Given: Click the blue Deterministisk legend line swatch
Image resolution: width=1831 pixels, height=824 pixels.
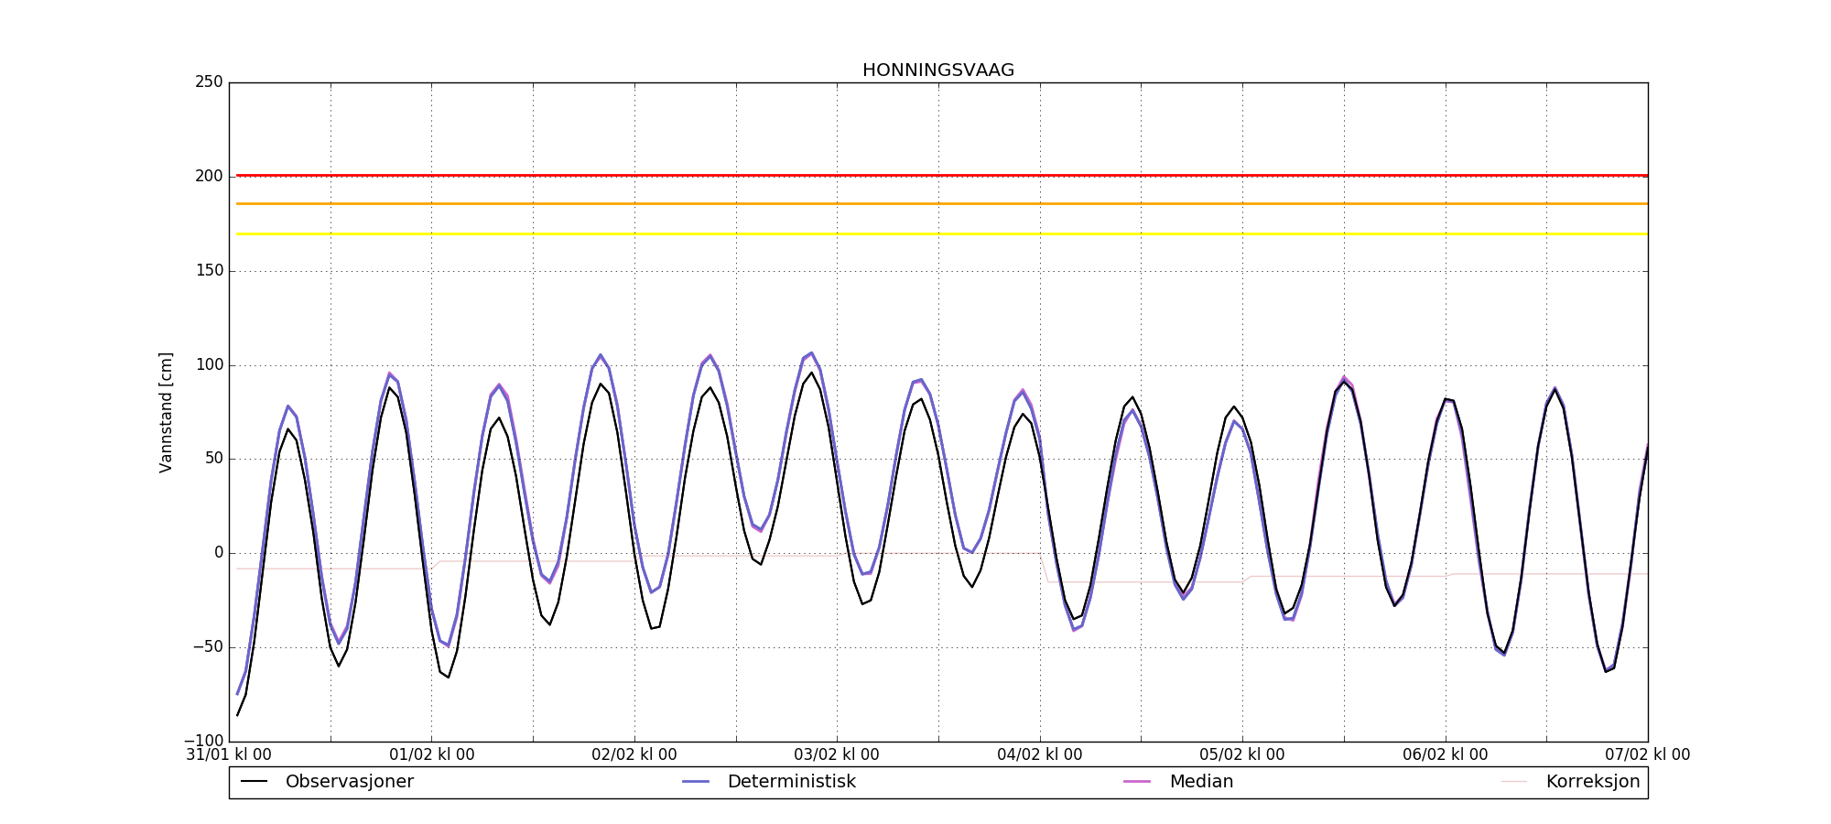Looking at the screenshot, I should [696, 782].
